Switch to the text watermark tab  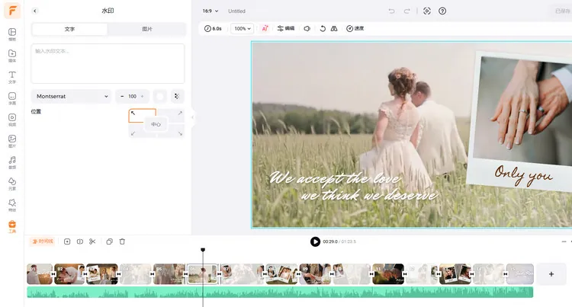(x=69, y=29)
